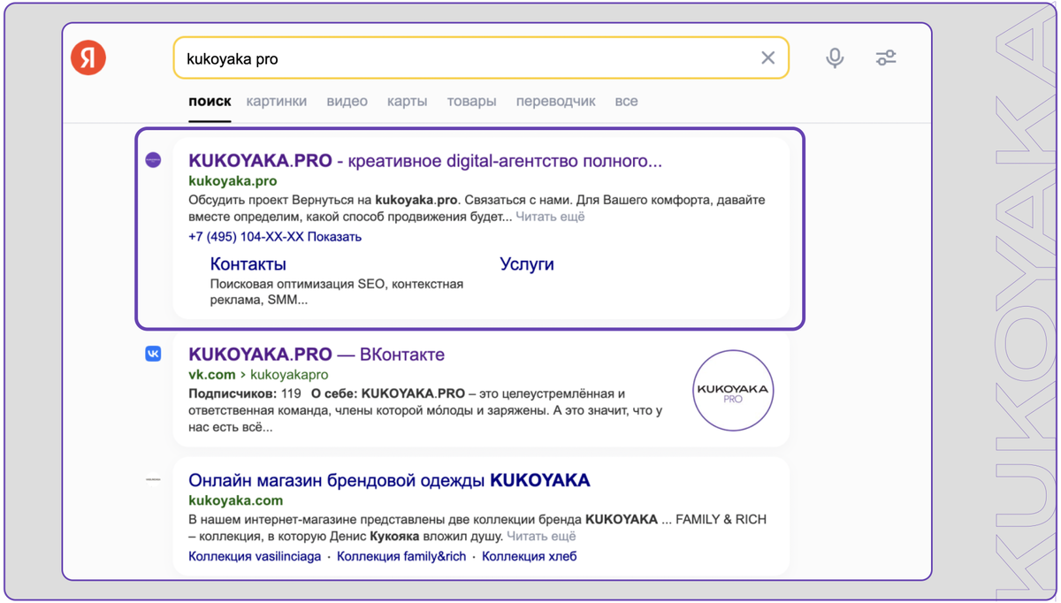1061x603 pixels.
Task: Expand third result with Читать ещё
Action: pyautogui.click(x=541, y=536)
